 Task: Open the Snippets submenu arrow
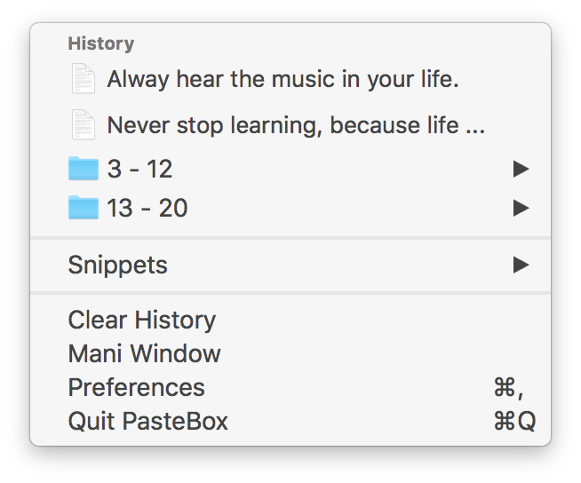coord(521,265)
